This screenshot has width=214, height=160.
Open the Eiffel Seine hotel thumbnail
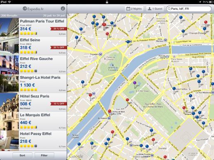pyautogui.click(x=9, y=46)
